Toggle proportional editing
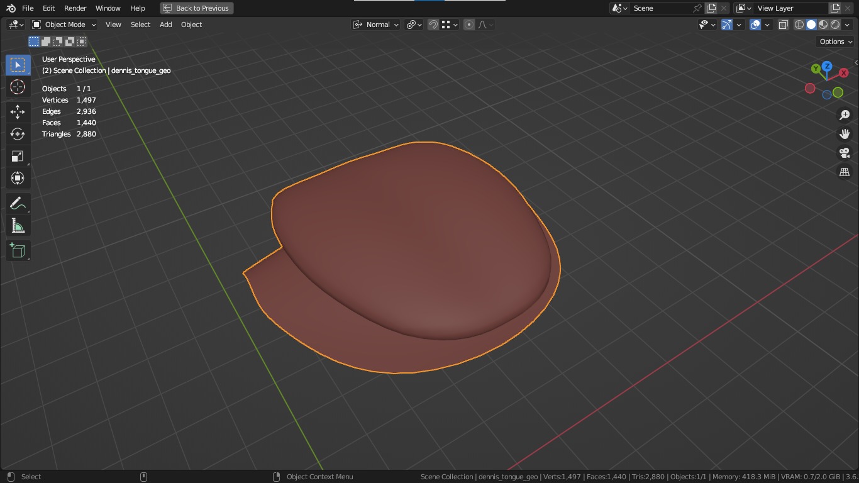The image size is (859, 483). (469, 25)
